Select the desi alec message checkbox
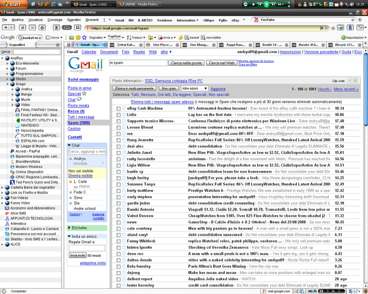The height and width of the screenshot is (294, 368). pos(119,146)
